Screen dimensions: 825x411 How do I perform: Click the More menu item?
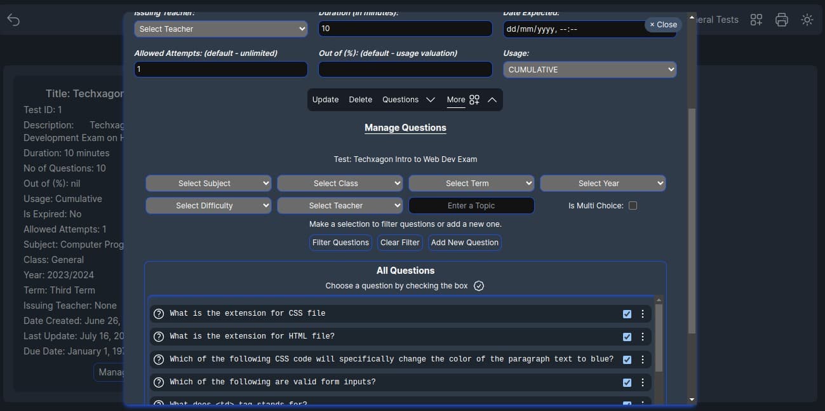(456, 100)
